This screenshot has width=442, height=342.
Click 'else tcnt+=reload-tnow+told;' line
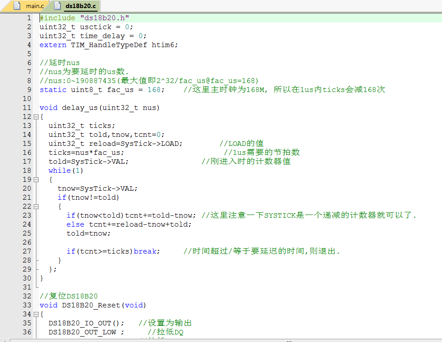pyautogui.click(x=129, y=224)
